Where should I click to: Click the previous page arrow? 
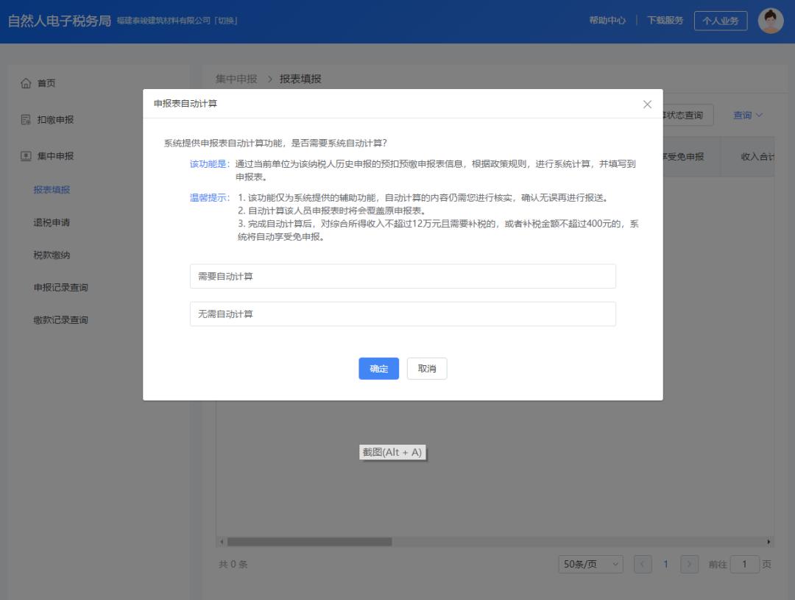643,563
